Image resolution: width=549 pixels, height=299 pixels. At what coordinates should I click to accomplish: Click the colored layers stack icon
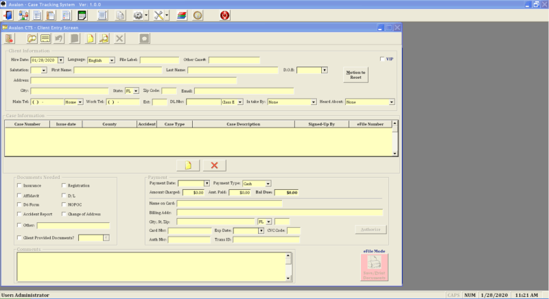[x=181, y=15]
